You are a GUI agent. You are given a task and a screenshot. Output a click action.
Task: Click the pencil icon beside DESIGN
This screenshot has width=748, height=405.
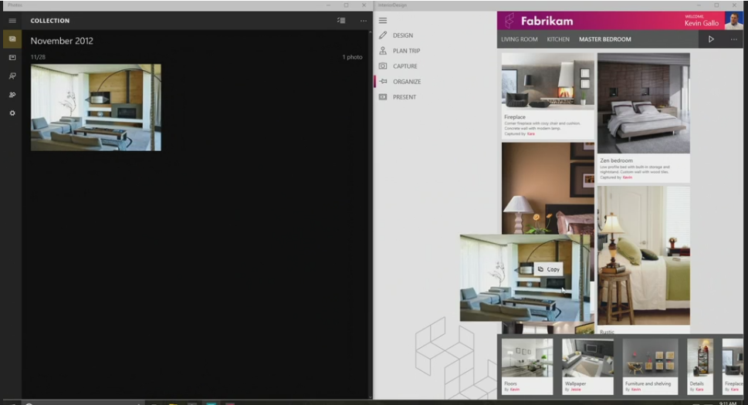click(x=383, y=35)
